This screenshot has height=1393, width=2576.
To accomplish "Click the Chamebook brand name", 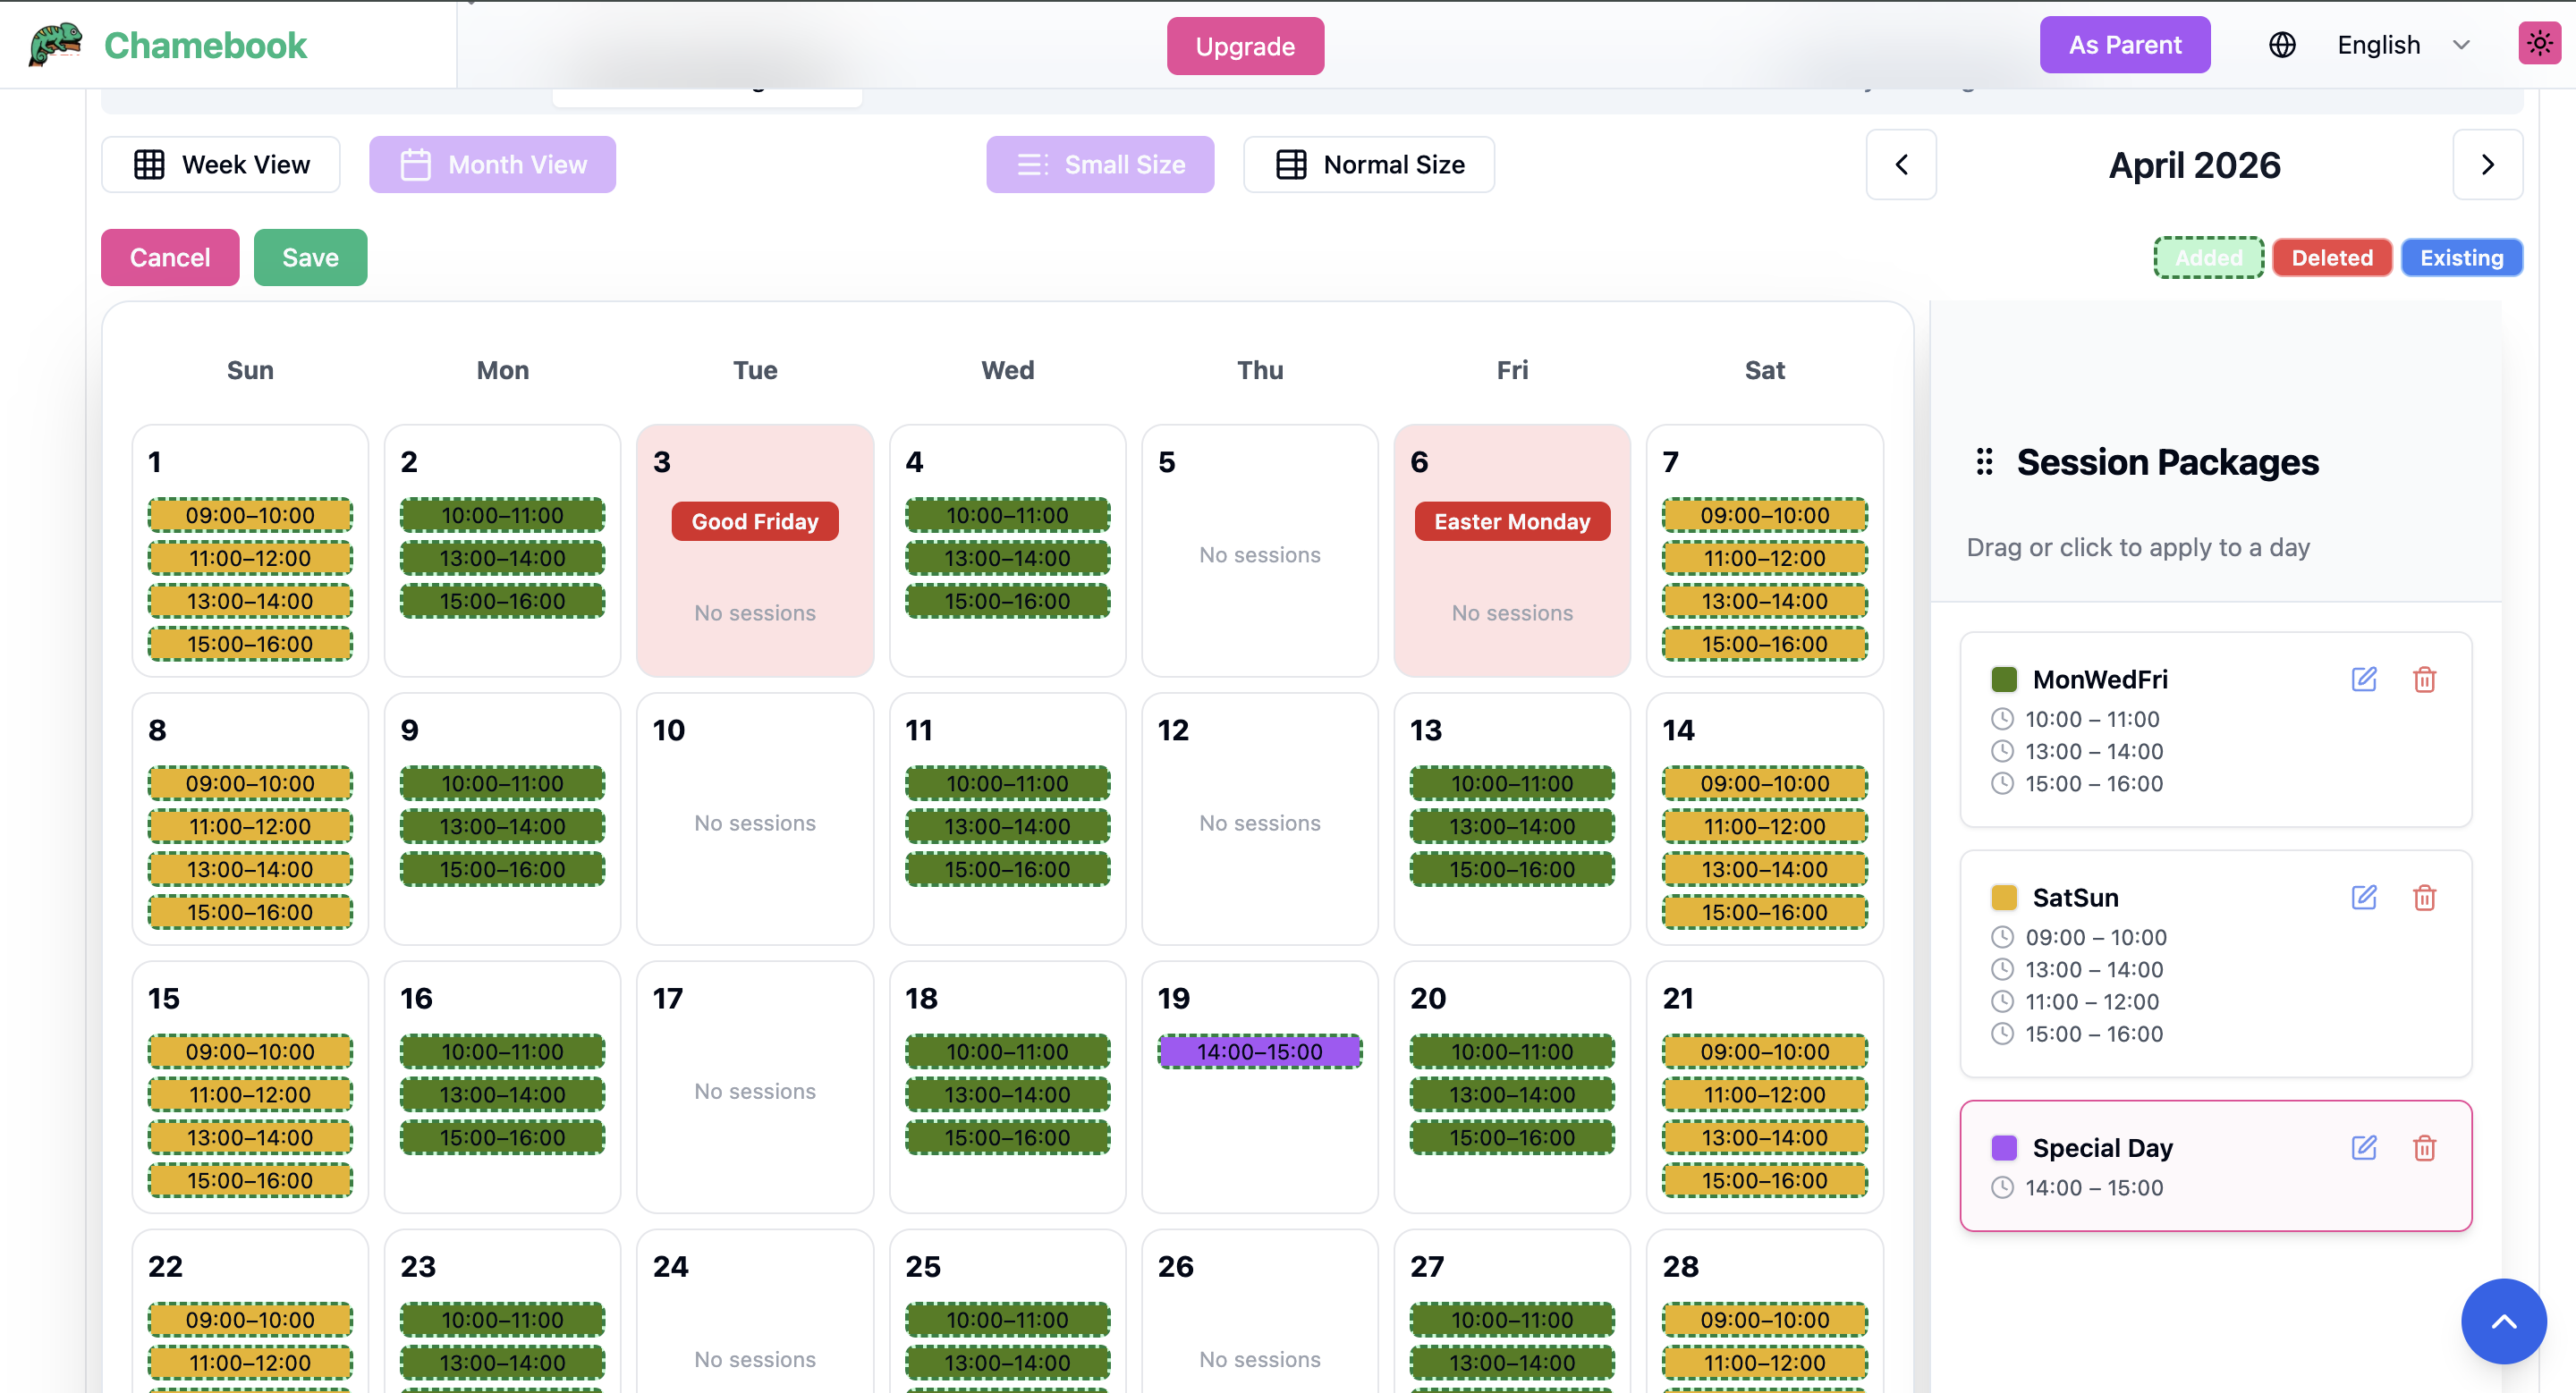I will tap(205, 45).
